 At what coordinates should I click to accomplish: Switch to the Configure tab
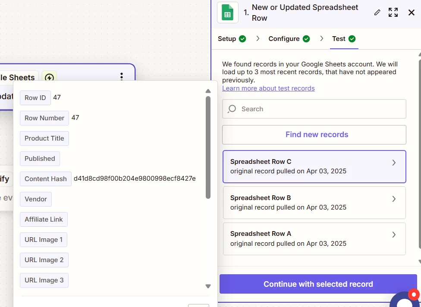pyautogui.click(x=289, y=39)
